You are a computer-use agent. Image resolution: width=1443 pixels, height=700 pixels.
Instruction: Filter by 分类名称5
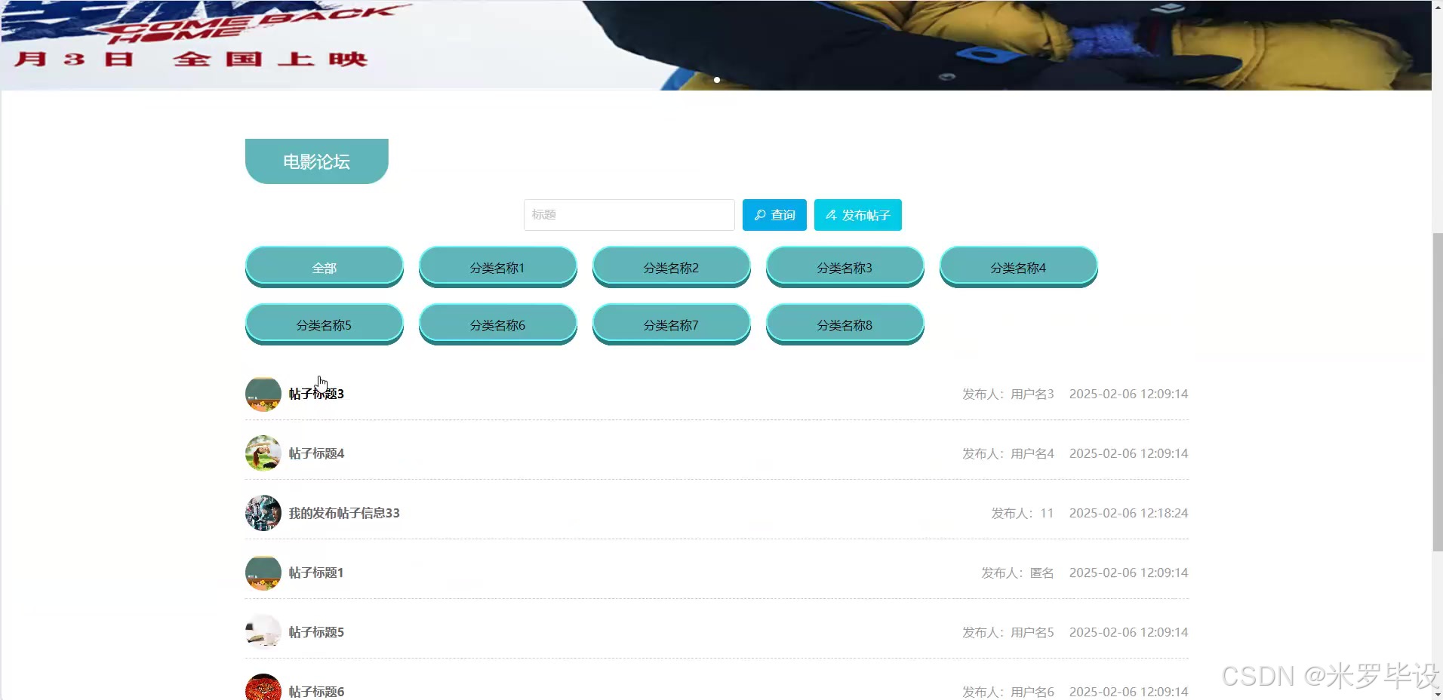pyautogui.click(x=325, y=324)
